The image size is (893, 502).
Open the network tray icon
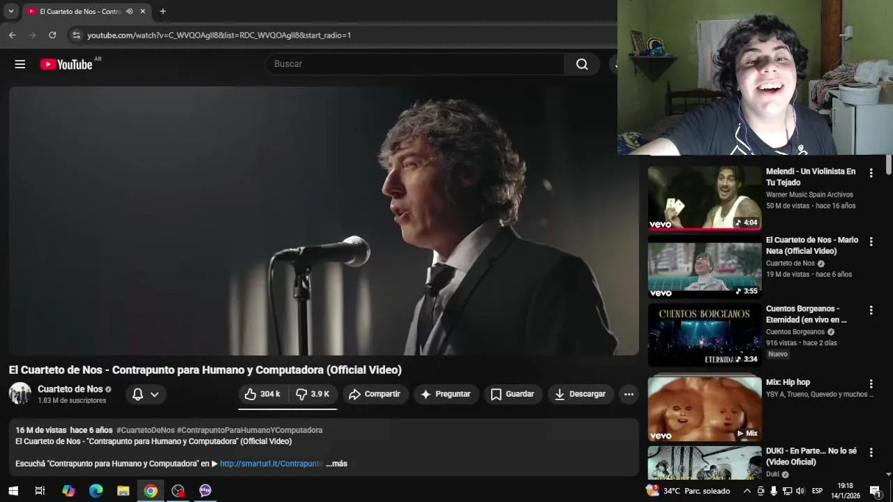pos(787,491)
